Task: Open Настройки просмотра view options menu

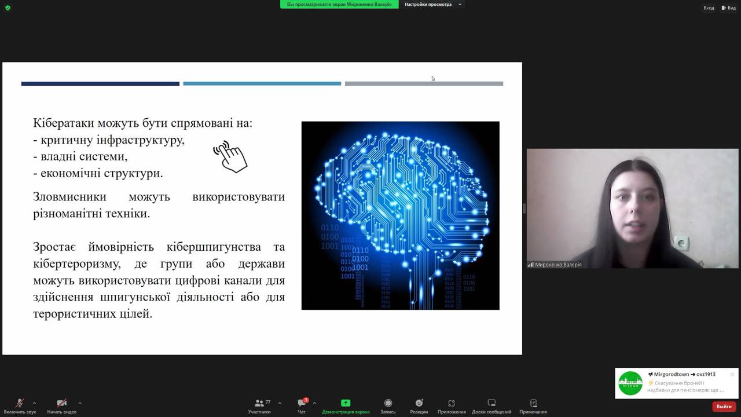Action: point(432,5)
